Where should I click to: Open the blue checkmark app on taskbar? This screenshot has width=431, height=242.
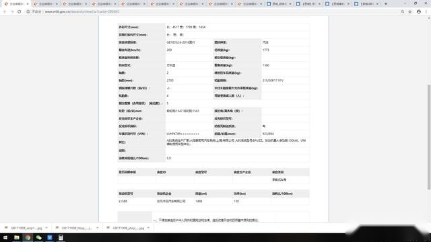point(50,237)
